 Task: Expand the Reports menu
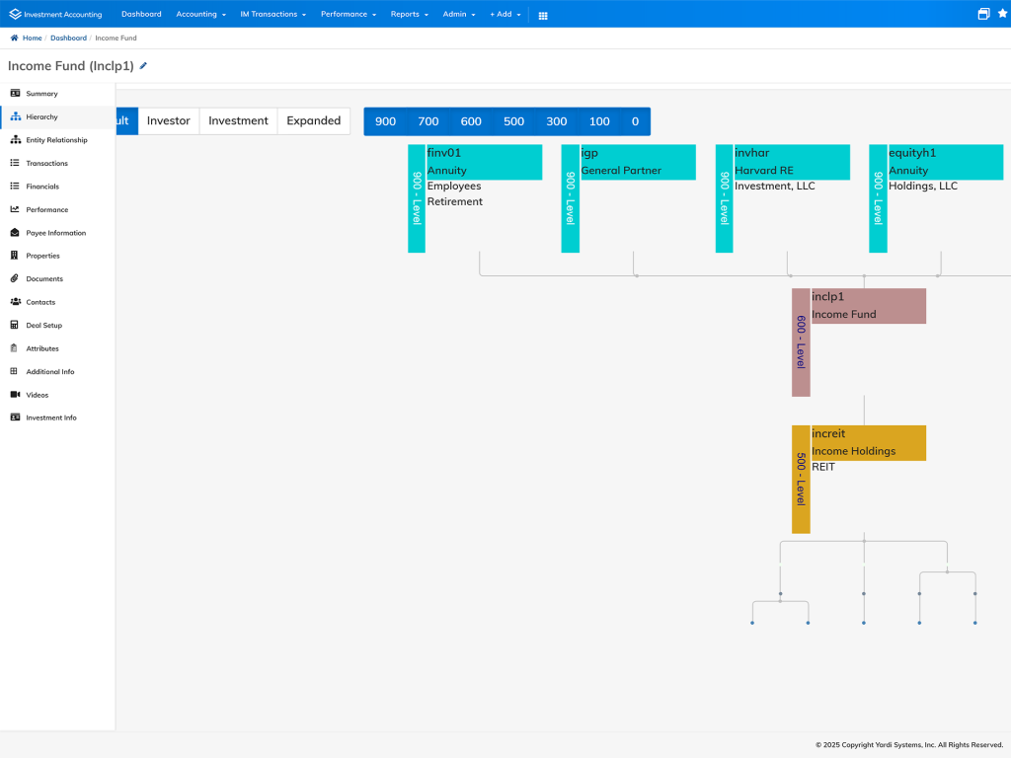410,14
